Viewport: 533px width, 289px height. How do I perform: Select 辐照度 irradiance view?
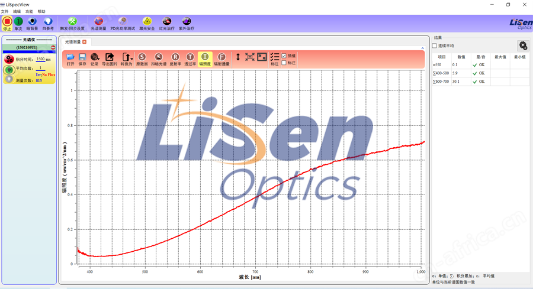205,59
